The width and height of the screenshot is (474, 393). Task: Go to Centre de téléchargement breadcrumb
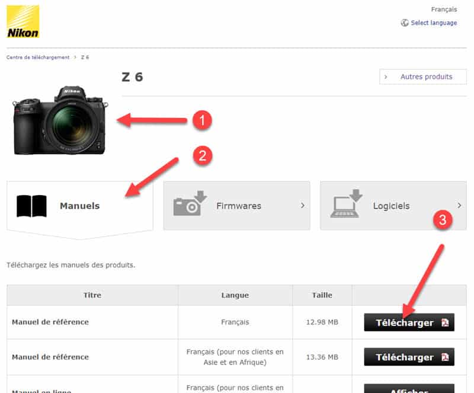[38, 57]
